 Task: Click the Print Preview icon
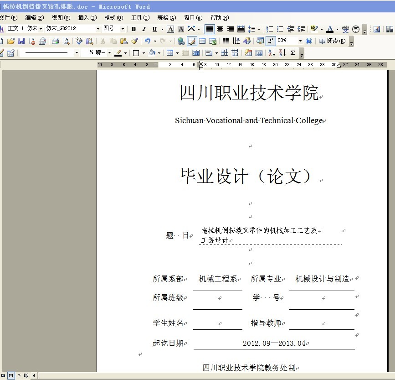66,41
